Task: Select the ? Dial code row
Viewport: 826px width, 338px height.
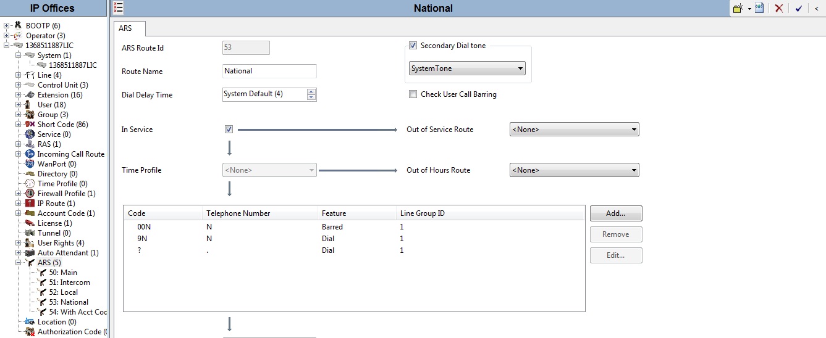Action: tap(354, 250)
